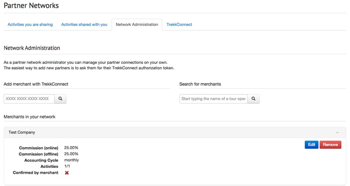Click the Merchants in your network heading
Screen dimensions: 350x186
click(x=29, y=116)
